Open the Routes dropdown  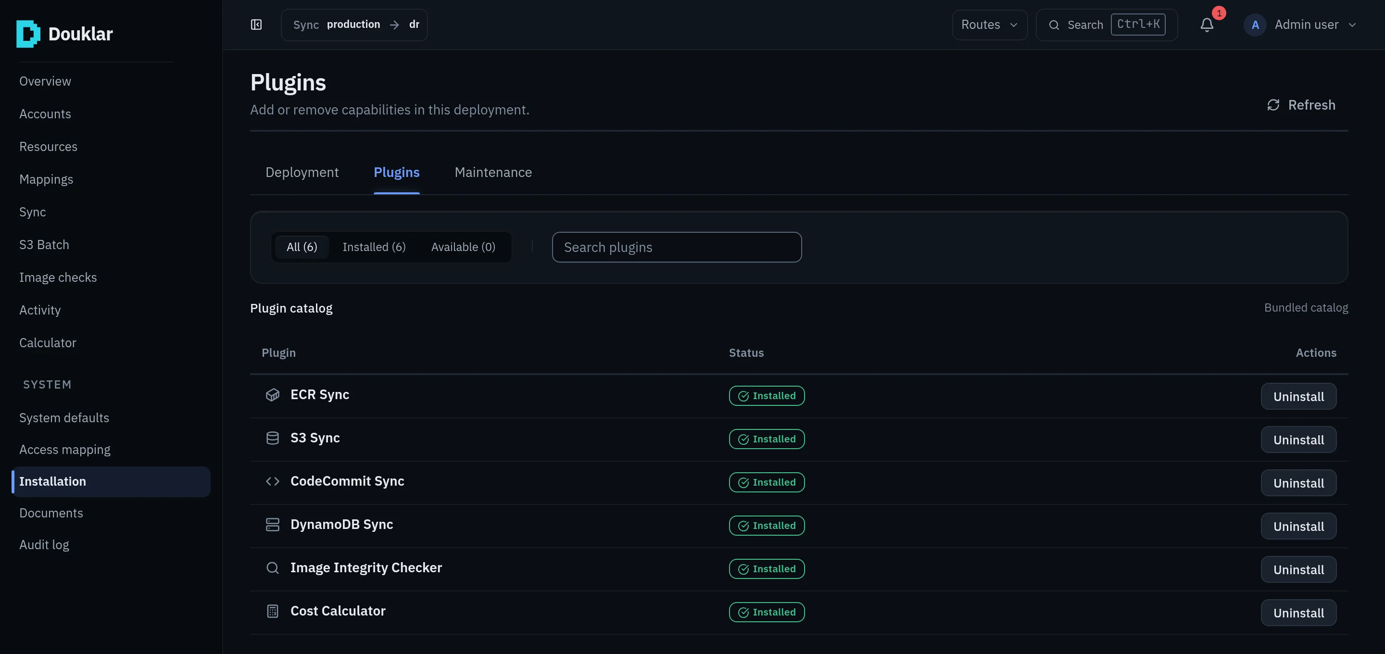pyautogui.click(x=989, y=25)
